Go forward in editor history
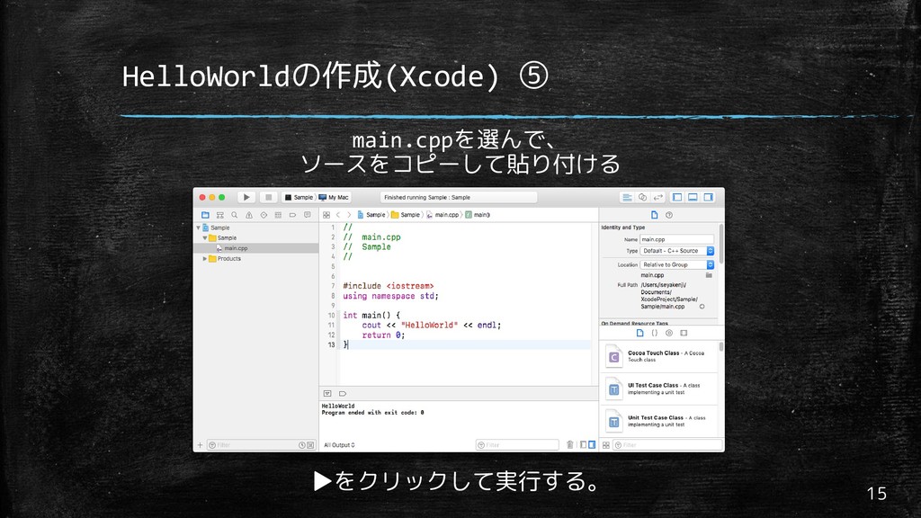This screenshot has height=518, width=921. [349, 215]
